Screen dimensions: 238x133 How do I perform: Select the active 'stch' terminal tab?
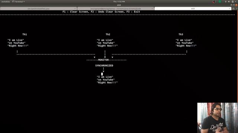pos(193,8)
